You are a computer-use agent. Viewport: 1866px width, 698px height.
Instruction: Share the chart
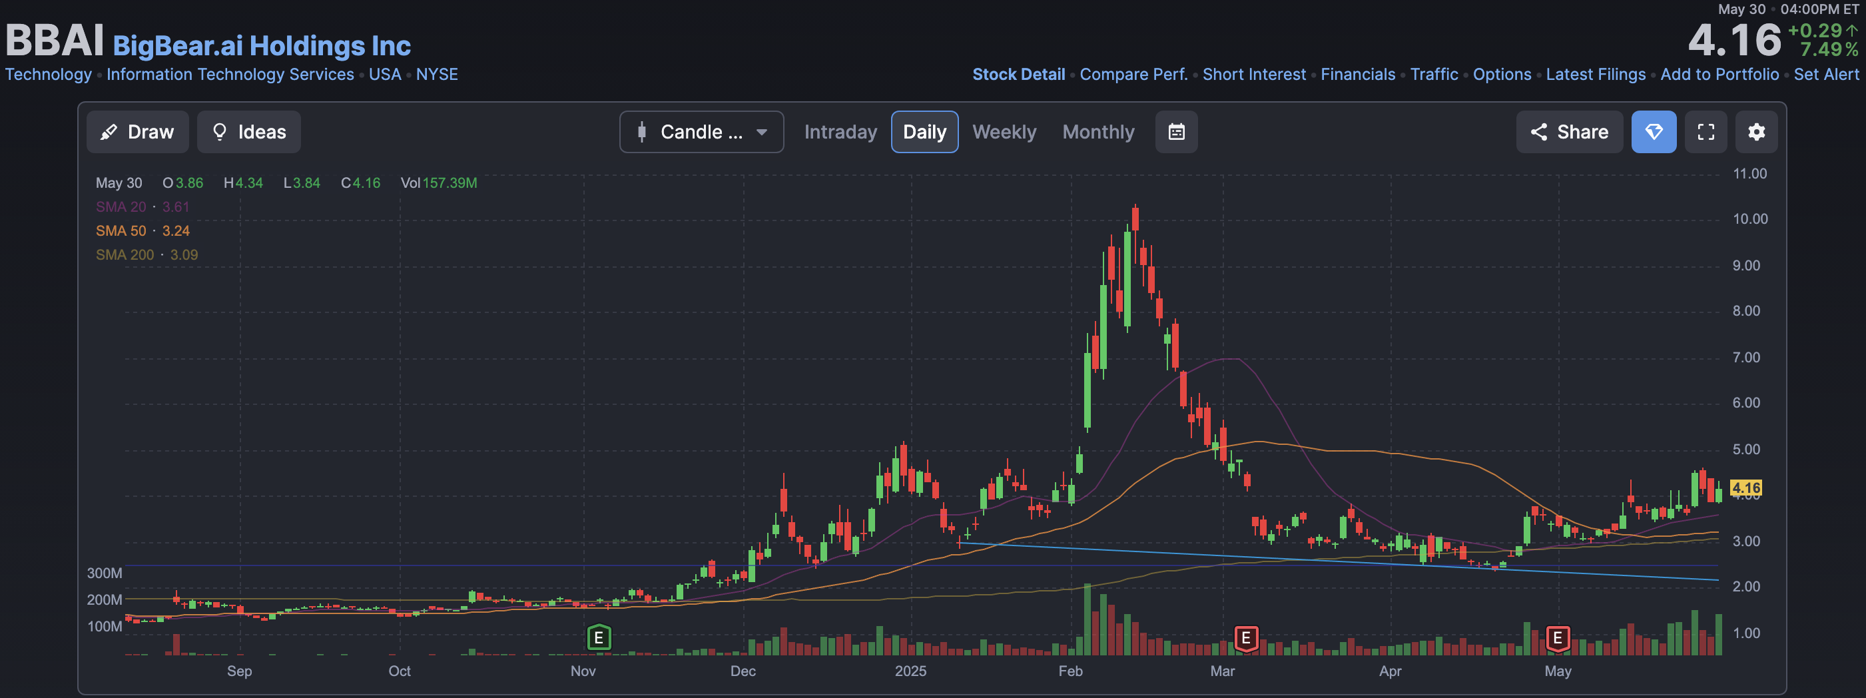point(1569,132)
